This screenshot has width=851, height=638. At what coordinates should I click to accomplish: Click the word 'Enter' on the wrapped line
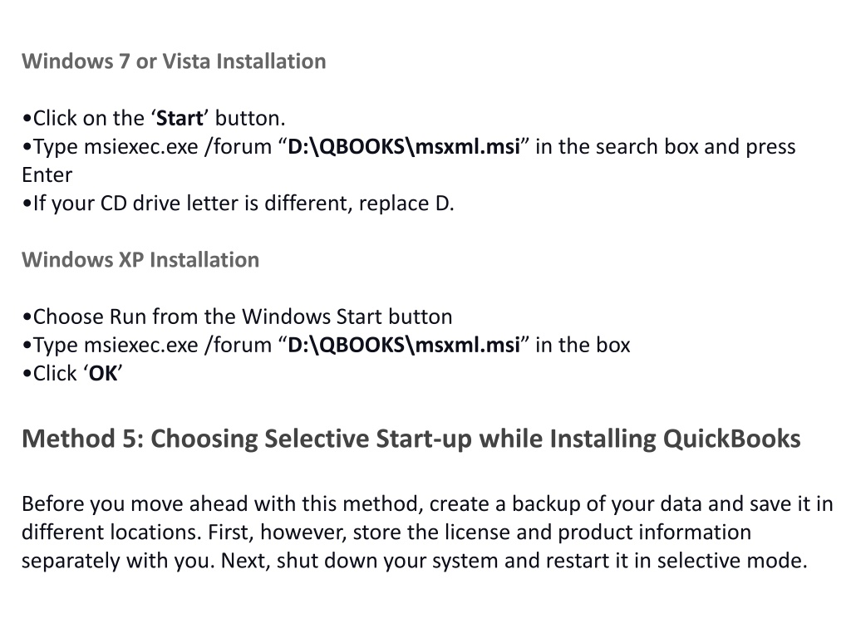pyautogui.click(x=47, y=175)
